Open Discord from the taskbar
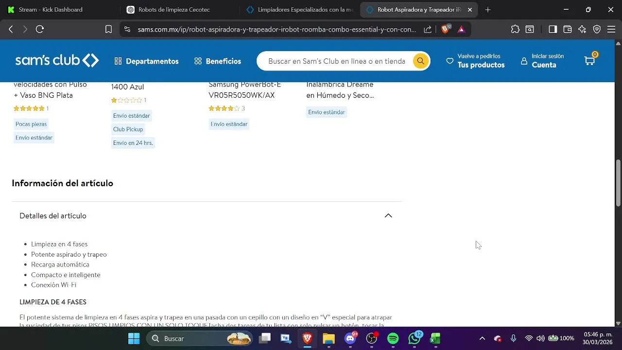This screenshot has width=622, height=350. pos(350,338)
